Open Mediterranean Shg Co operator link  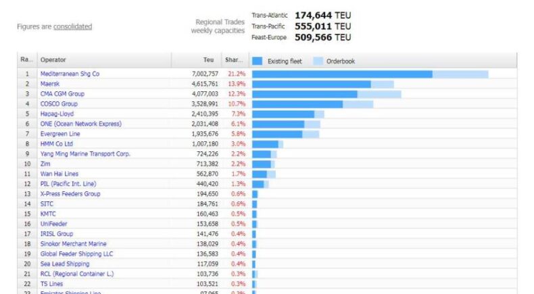(x=70, y=74)
